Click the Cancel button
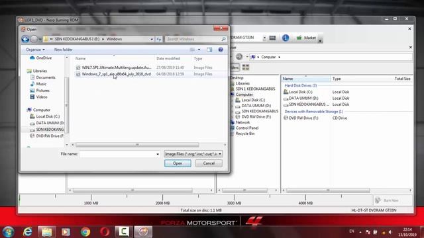Screen dimensions: 424x238 pos(209,163)
